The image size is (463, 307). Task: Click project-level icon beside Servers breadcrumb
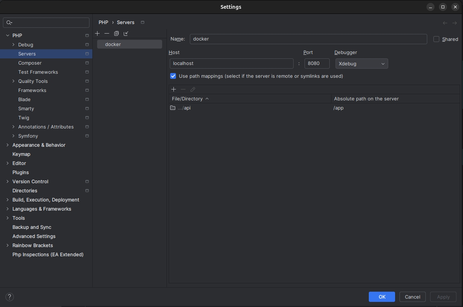pyautogui.click(x=142, y=22)
